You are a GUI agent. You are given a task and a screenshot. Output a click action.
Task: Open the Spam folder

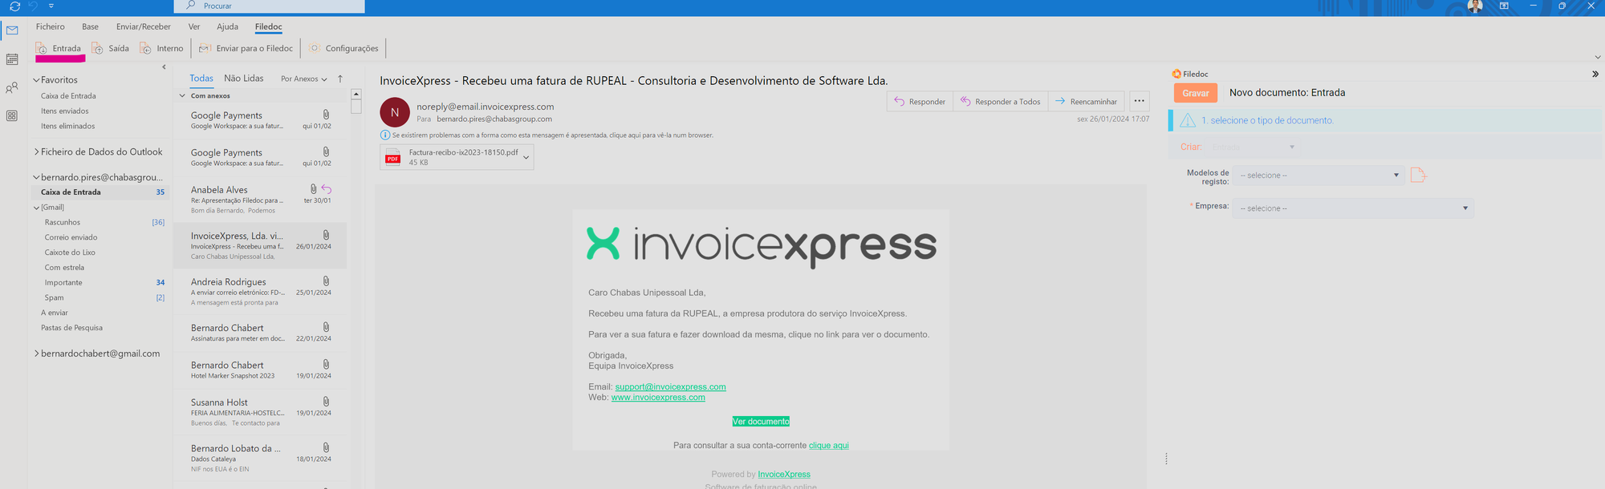[54, 298]
